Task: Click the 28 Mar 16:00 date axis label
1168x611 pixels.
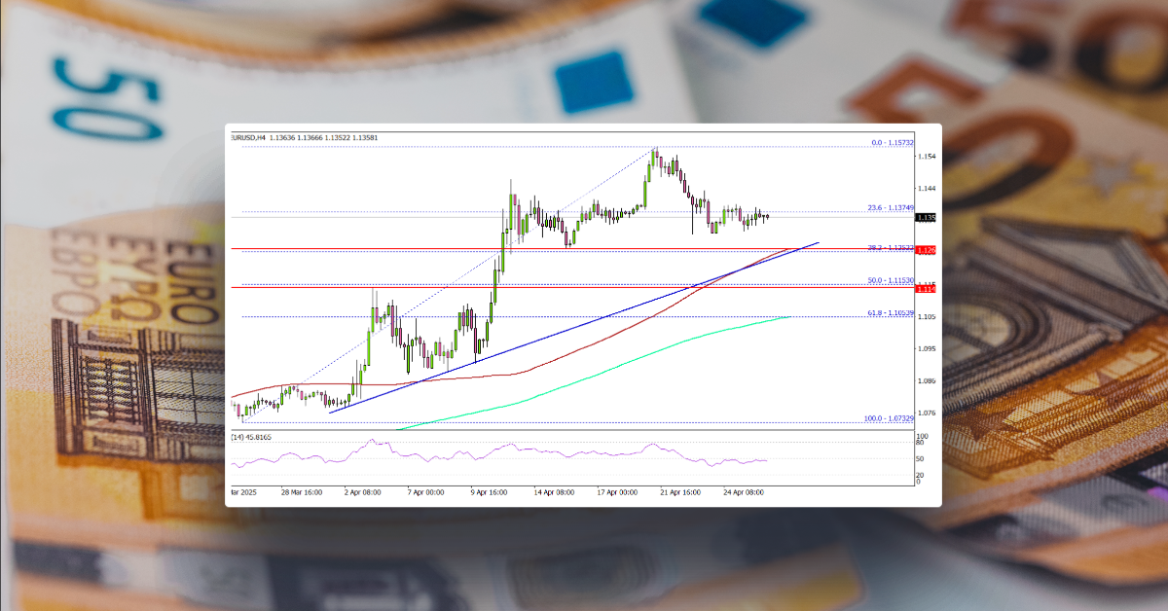Action: (302, 492)
